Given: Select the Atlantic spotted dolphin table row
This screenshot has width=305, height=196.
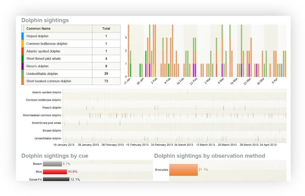Looking at the screenshot, I should pos(71,51).
